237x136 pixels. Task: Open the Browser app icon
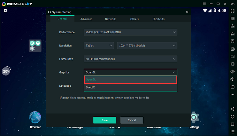(x=35, y=117)
